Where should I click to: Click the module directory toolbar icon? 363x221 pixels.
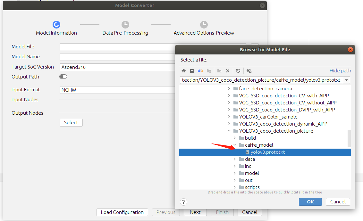coord(209,71)
